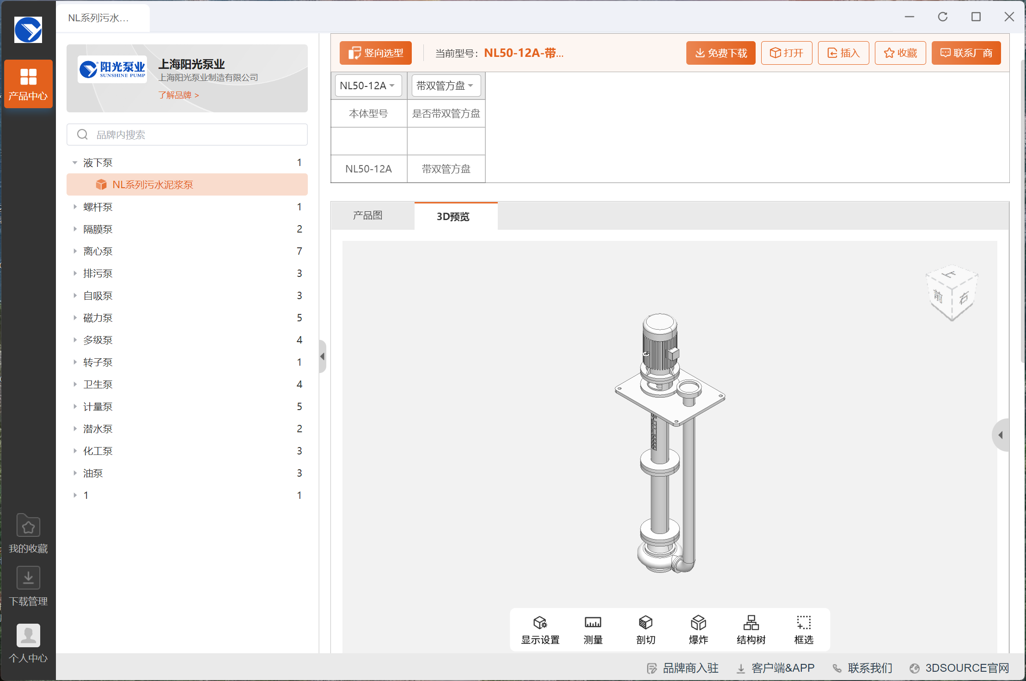
Task: Open the 带双管方盘 option dropdown
Action: (x=446, y=86)
